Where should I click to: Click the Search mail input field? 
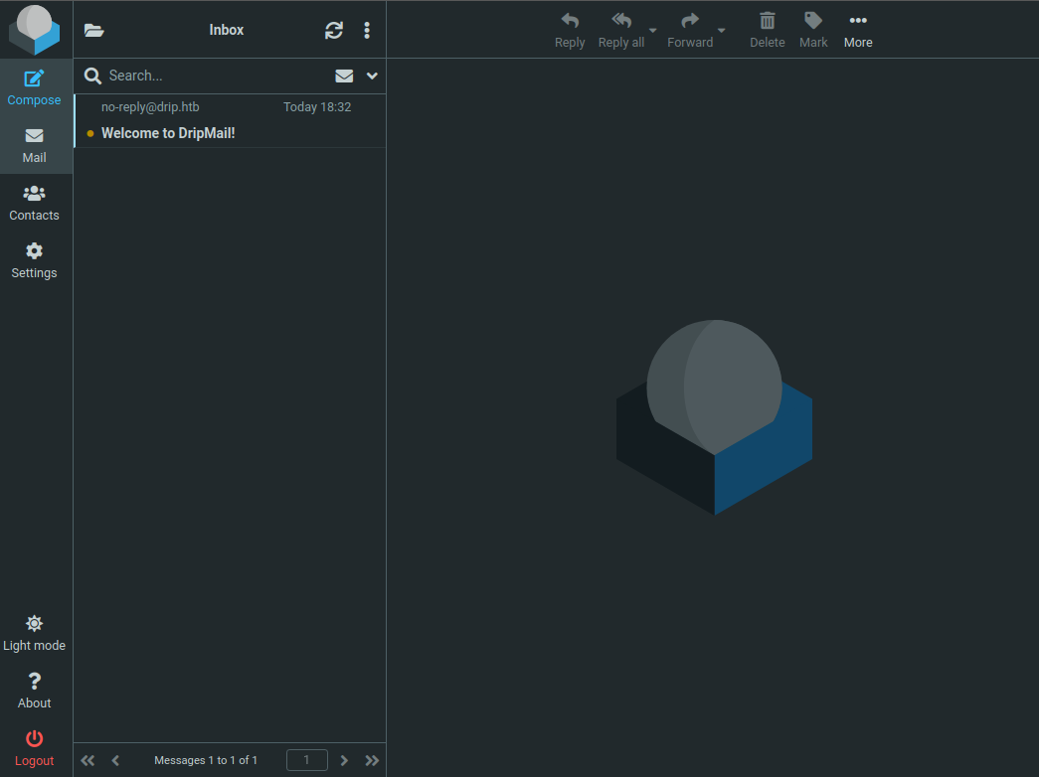214,76
